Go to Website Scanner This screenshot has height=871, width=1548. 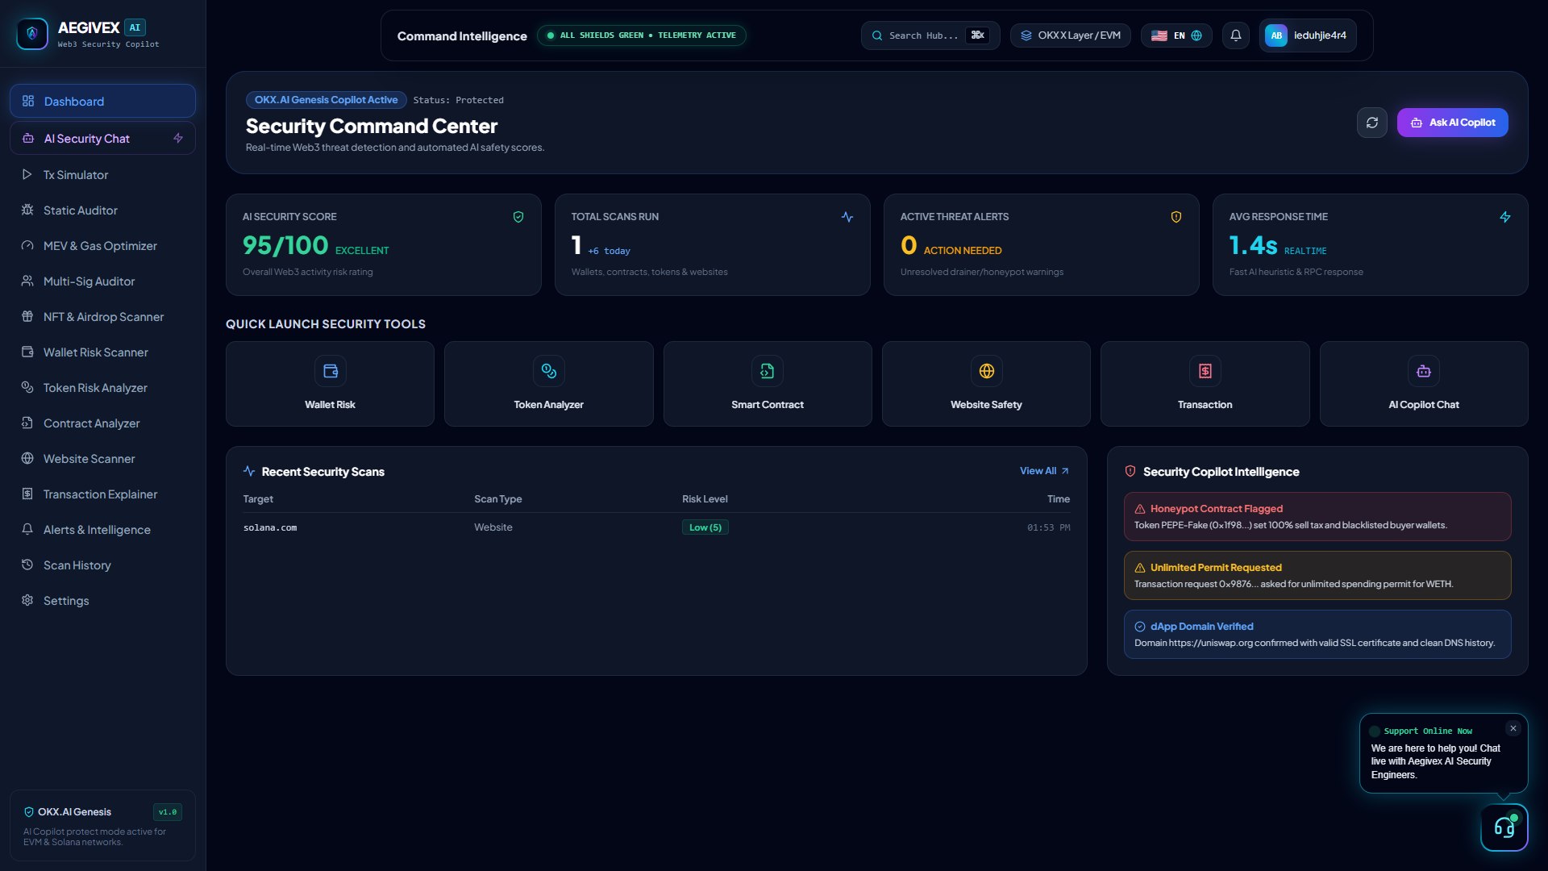point(102,458)
